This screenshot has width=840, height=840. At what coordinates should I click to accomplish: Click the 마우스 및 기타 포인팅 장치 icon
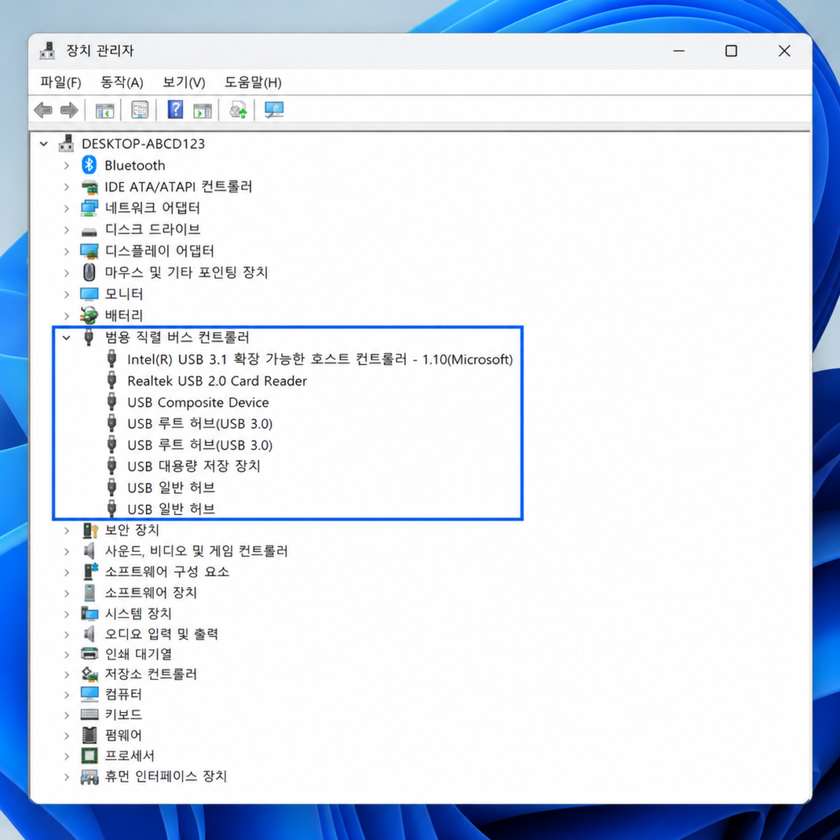pos(89,272)
